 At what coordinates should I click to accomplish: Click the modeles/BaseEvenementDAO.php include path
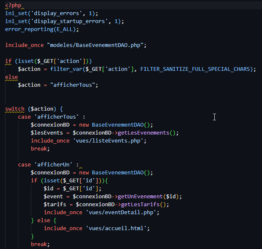coord(97,45)
